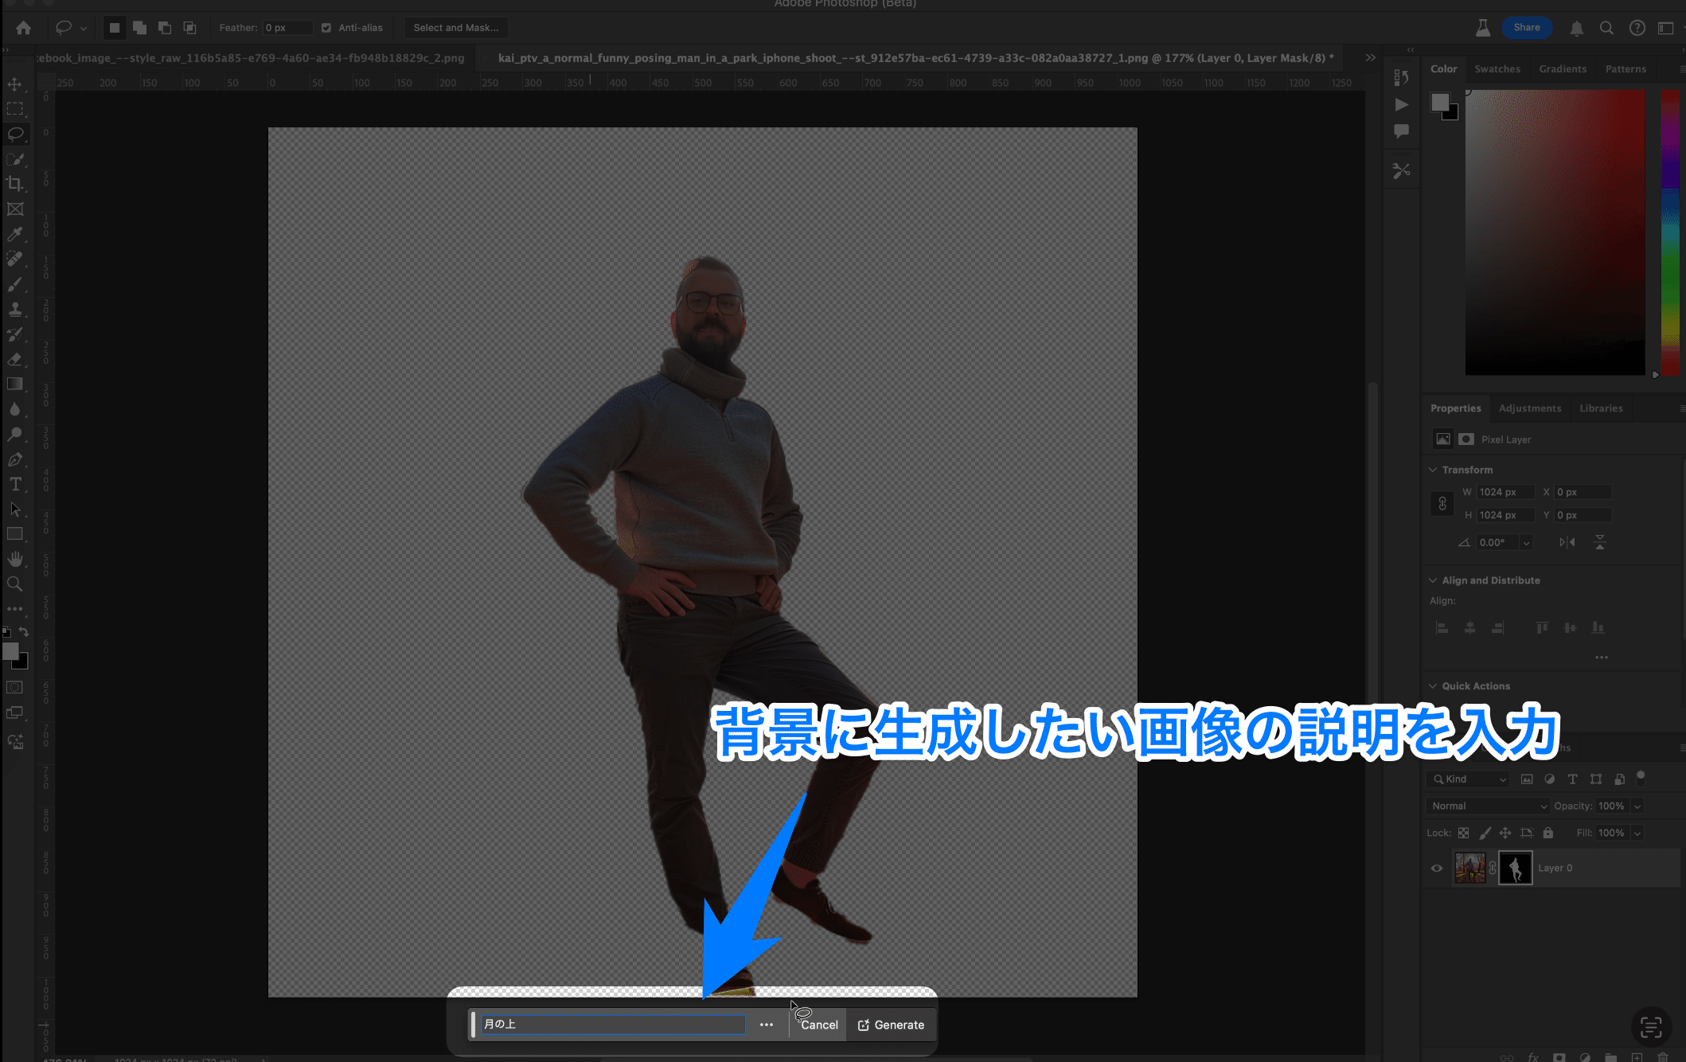Open the Kind layer filter dropdown
Image resolution: width=1686 pixels, height=1062 pixels.
point(1469,779)
